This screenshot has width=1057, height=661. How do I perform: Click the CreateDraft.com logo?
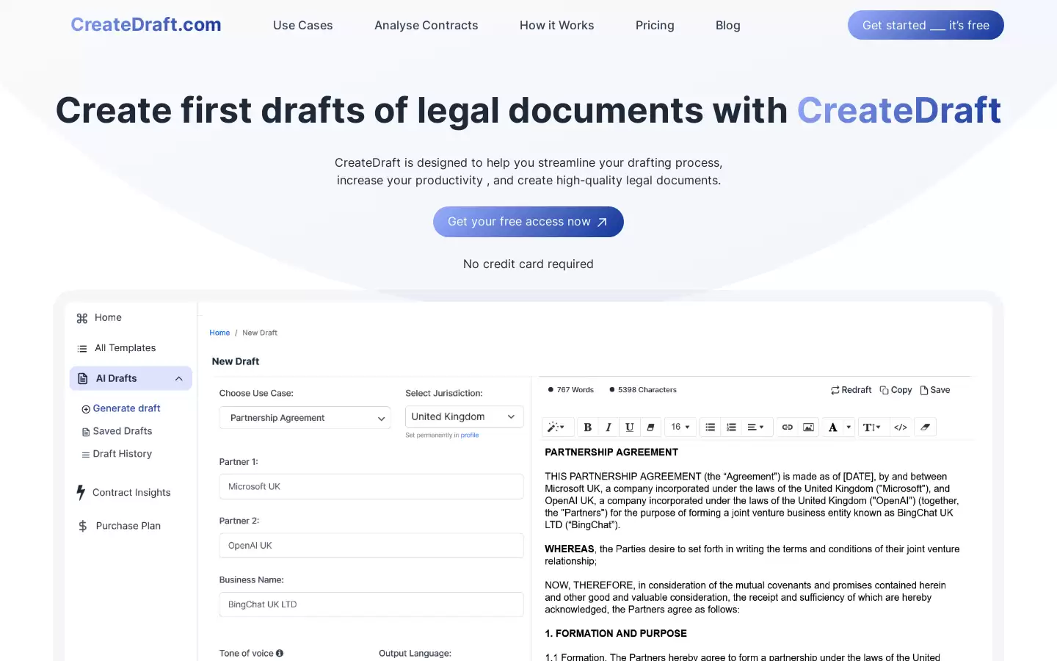[146, 24]
